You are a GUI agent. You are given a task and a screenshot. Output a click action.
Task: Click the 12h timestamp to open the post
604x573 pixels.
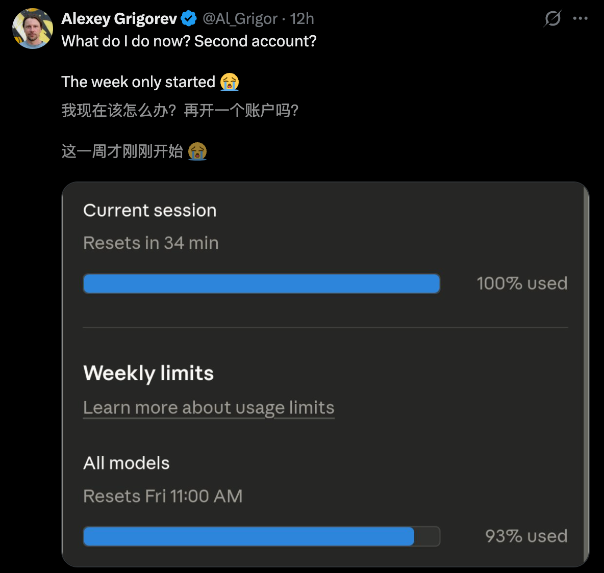(303, 18)
